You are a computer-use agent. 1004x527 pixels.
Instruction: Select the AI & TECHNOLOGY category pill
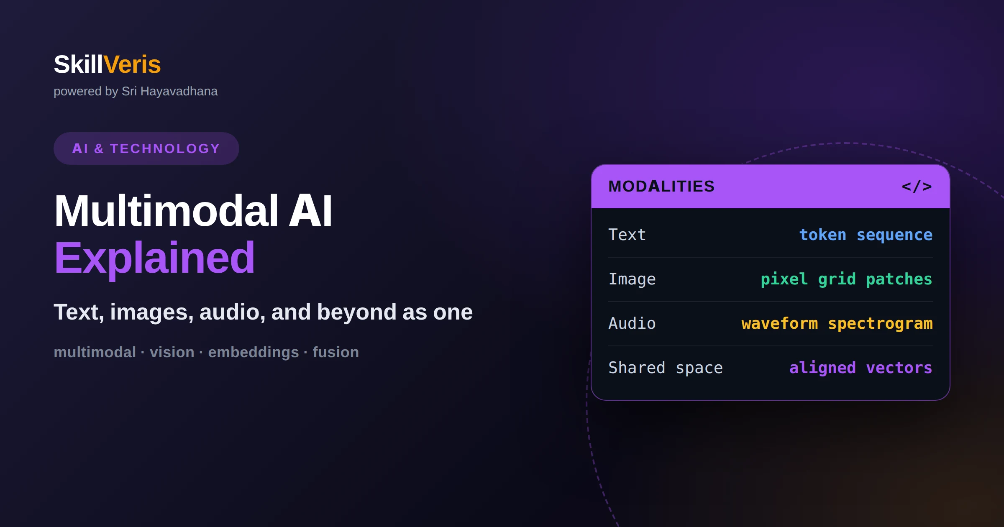coord(146,148)
